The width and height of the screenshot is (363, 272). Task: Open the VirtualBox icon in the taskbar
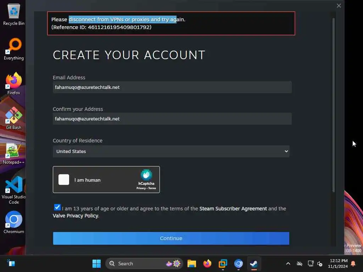tap(223, 263)
